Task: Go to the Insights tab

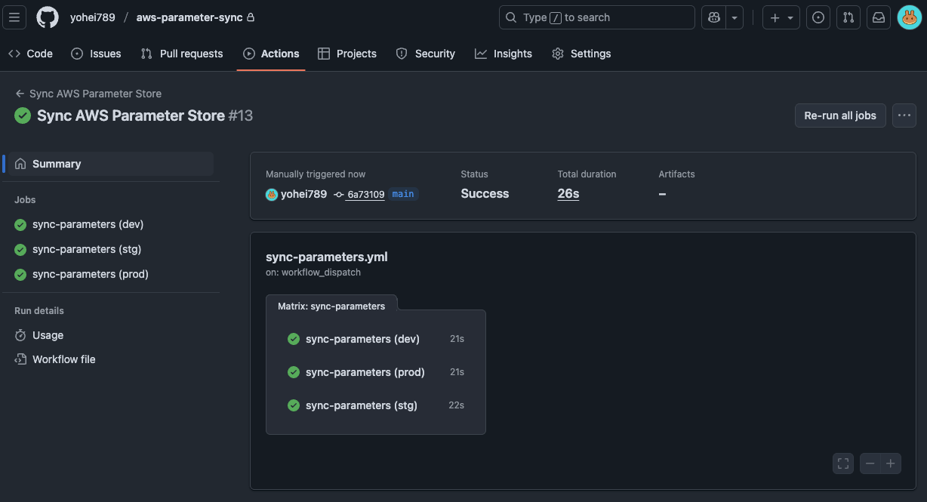Action: (x=504, y=54)
